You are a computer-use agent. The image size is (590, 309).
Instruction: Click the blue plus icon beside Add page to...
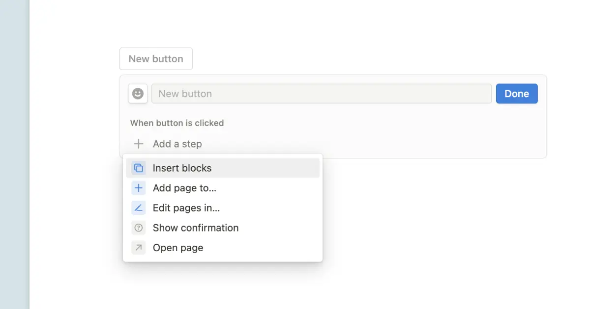pyautogui.click(x=138, y=188)
